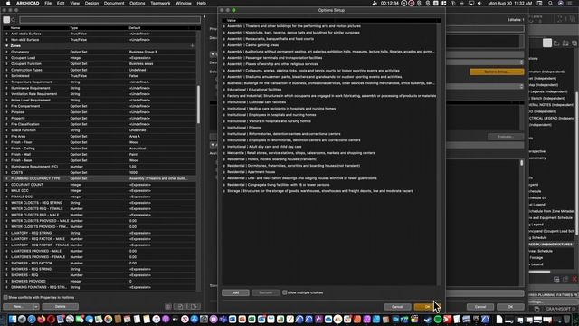This screenshot has width=579, height=326.
Task: Click the rightmost export icon below property list
Action: pyautogui.click(x=195, y=306)
